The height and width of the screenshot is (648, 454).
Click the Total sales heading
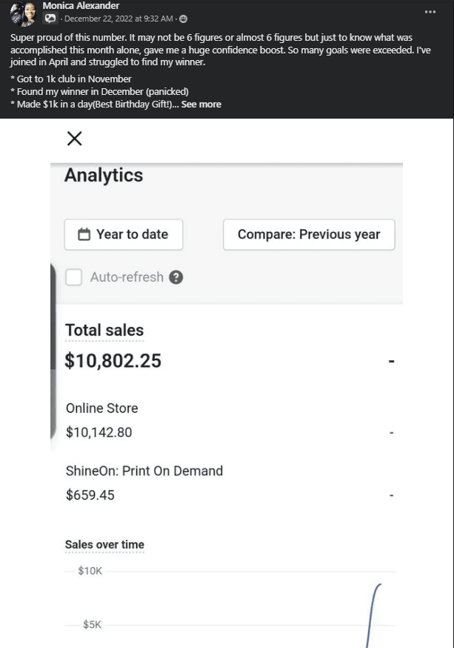[x=104, y=331]
